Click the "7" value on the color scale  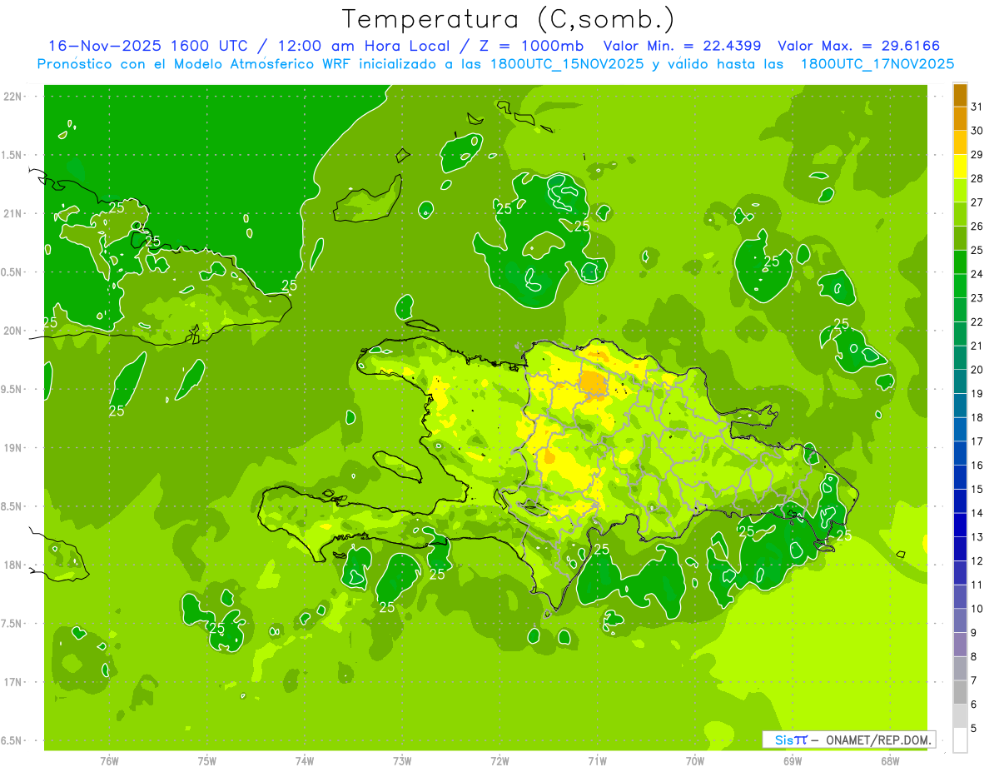(x=974, y=680)
